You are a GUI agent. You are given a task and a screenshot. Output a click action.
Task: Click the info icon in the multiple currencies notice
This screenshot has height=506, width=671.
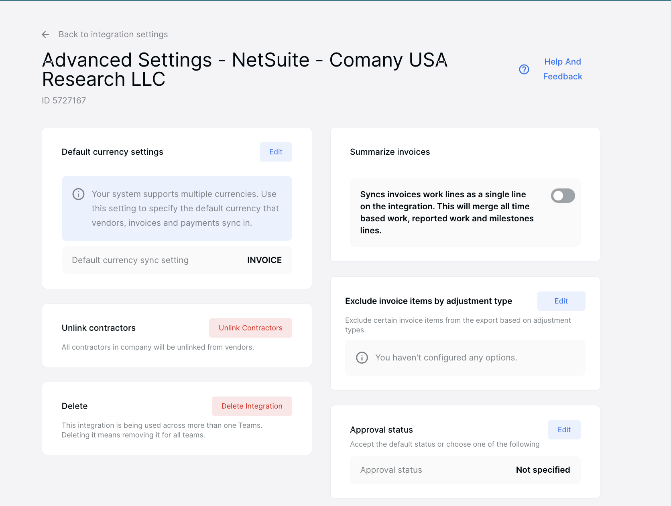pos(78,194)
